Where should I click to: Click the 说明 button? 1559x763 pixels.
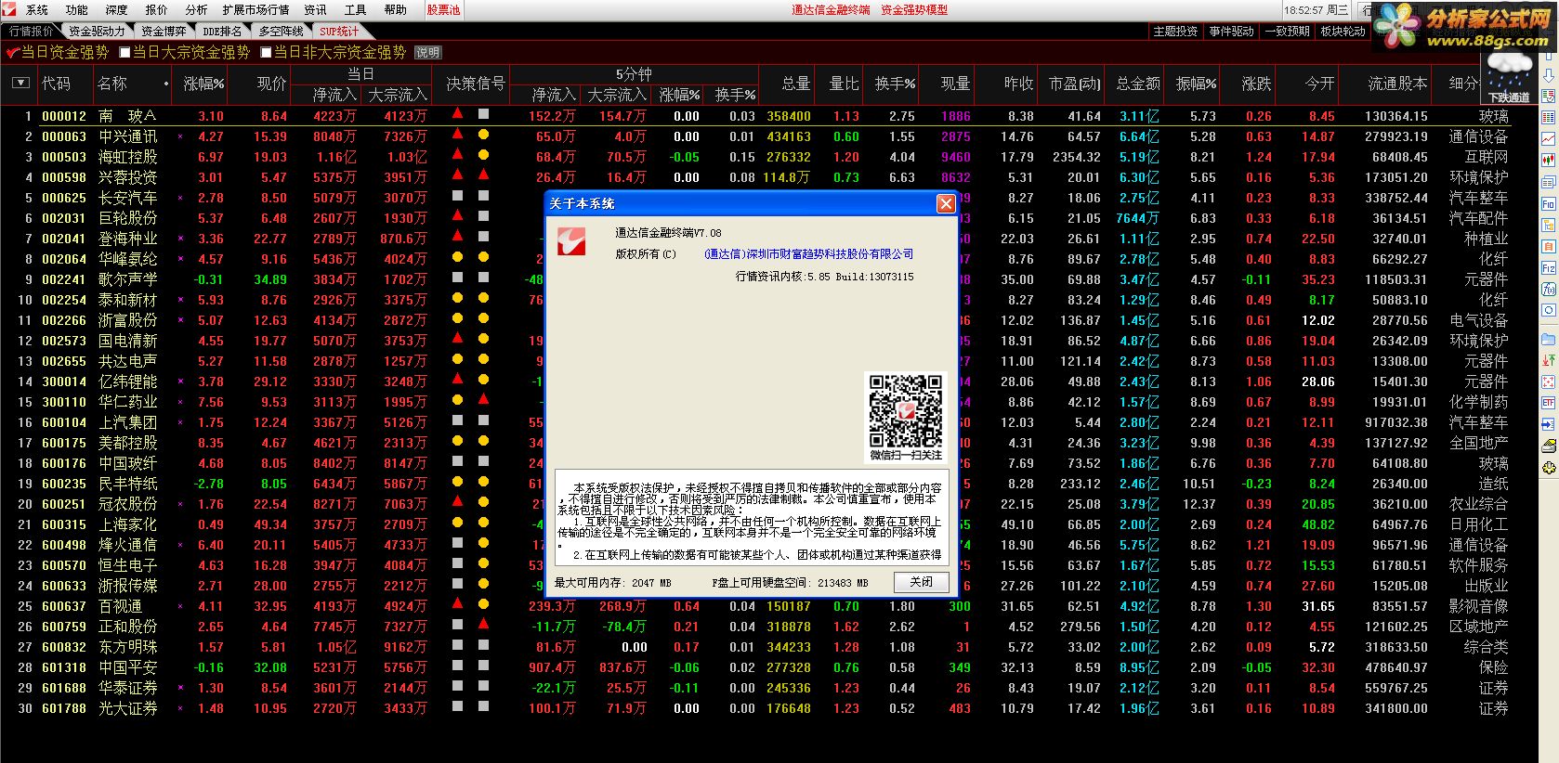pos(427,53)
